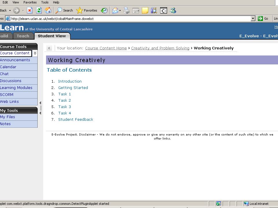Open Chat in Course Tools
The image size is (278, 208).
tap(19, 74)
